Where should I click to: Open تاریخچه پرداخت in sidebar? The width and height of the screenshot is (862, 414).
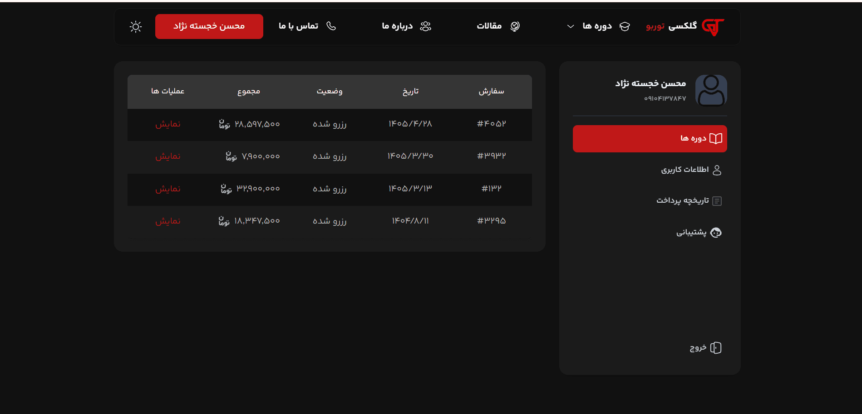point(683,200)
